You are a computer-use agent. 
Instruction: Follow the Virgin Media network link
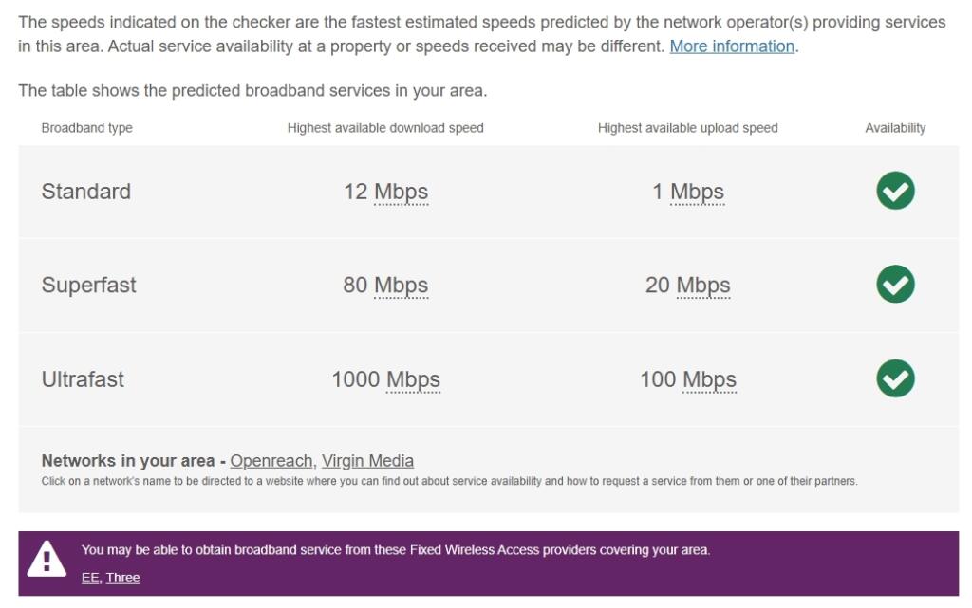click(367, 461)
